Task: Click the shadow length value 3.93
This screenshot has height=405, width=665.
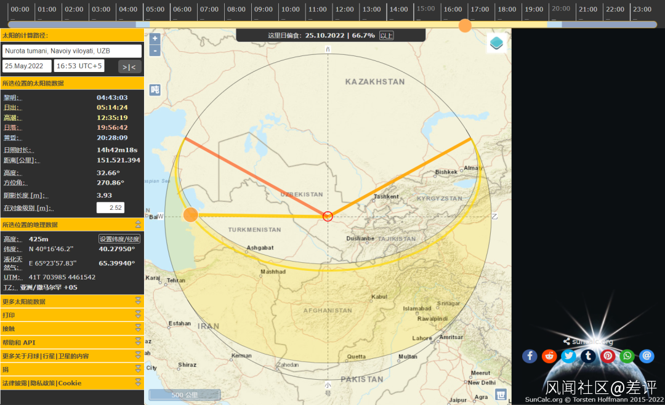Action: point(104,195)
